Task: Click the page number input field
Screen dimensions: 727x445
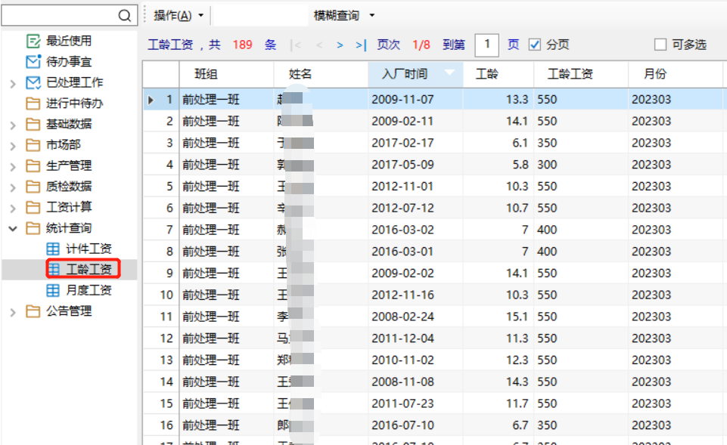Action: (486, 45)
